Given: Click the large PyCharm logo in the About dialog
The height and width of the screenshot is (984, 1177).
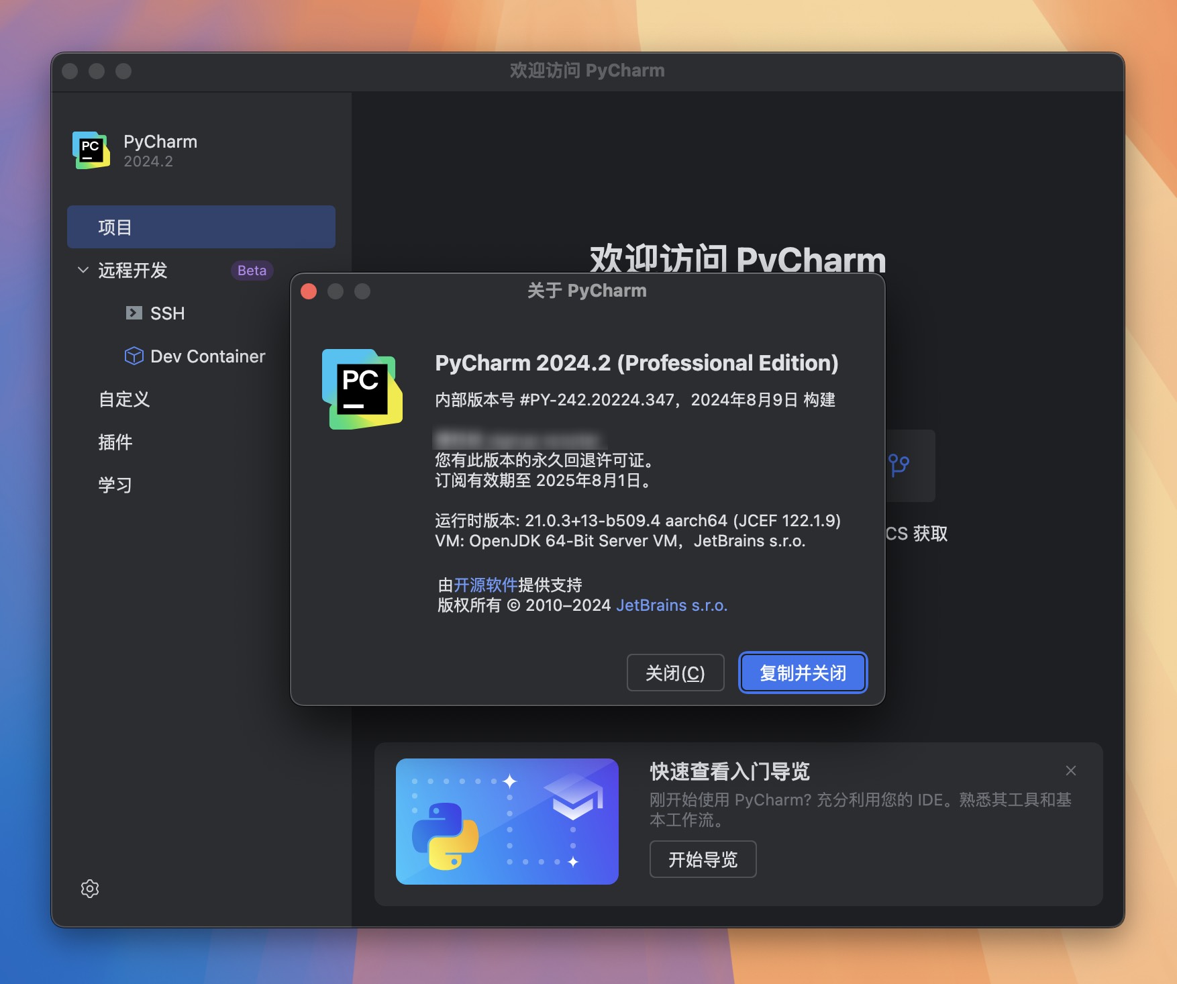Looking at the screenshot, I should tap(362, 389).
